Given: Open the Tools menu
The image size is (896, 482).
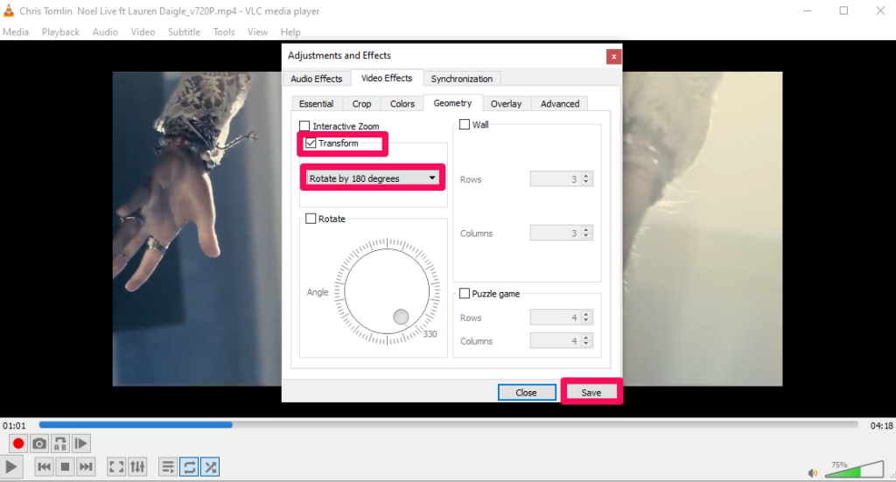Looking at the screenshot, I should [224, 32].
